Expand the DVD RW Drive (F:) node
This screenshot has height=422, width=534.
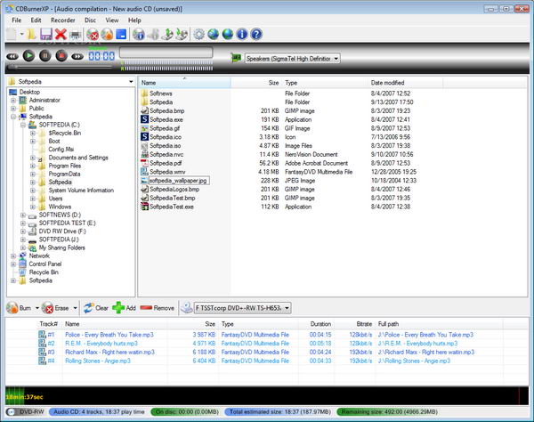23,231
